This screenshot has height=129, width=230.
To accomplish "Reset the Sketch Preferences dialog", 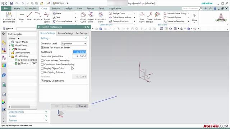I will coord(85,27).
